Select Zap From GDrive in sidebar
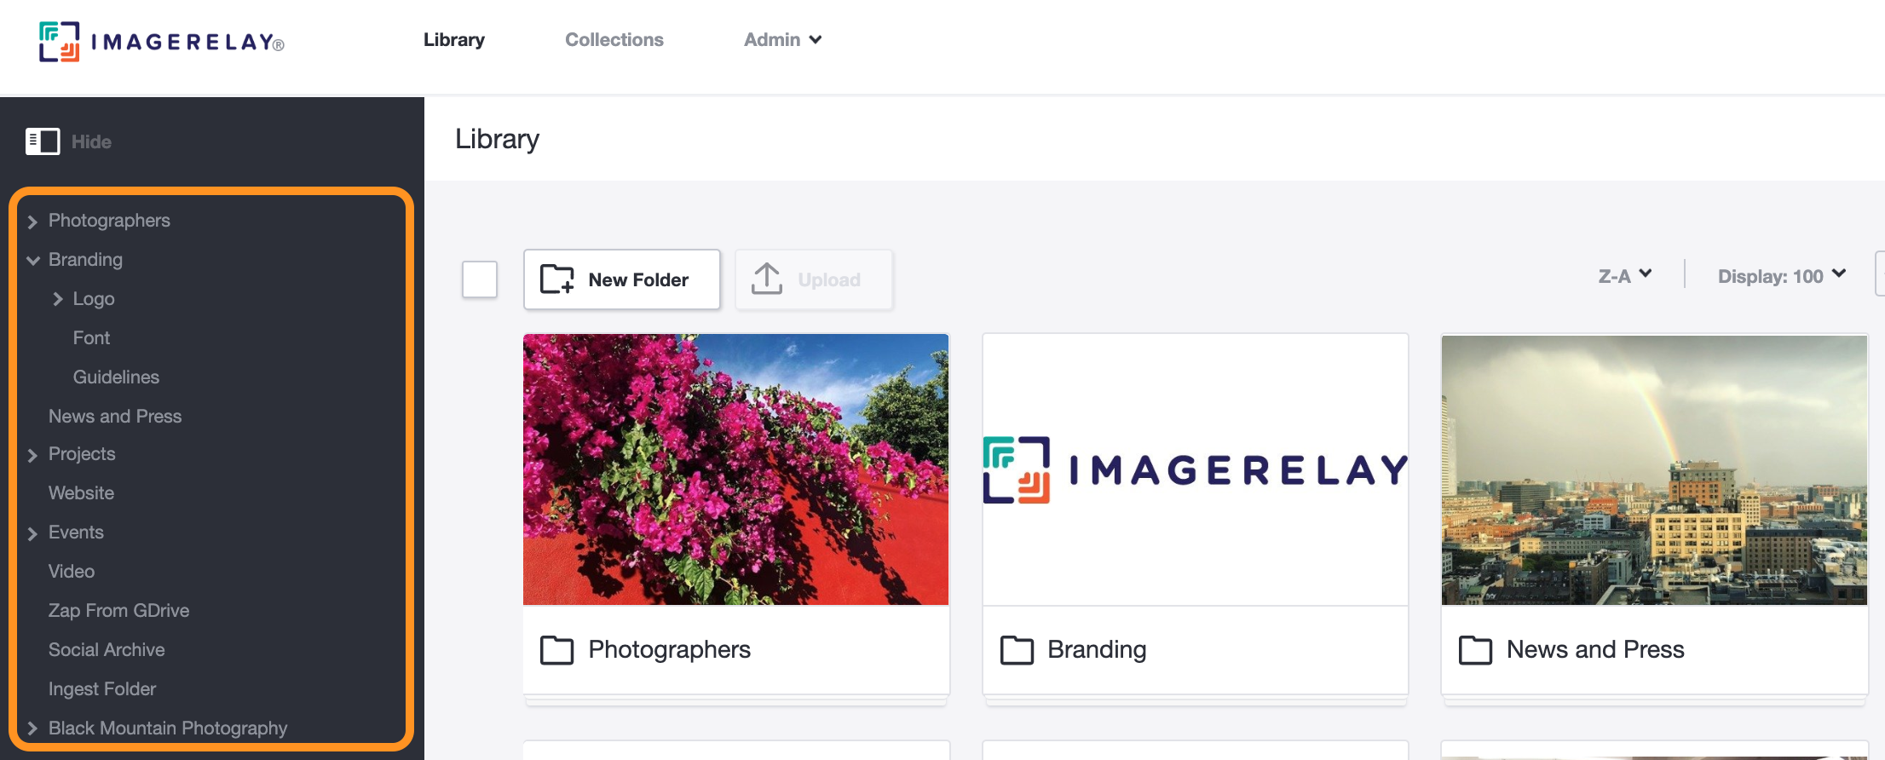Viewport: 1885px width, 760px height. point(118,611)
